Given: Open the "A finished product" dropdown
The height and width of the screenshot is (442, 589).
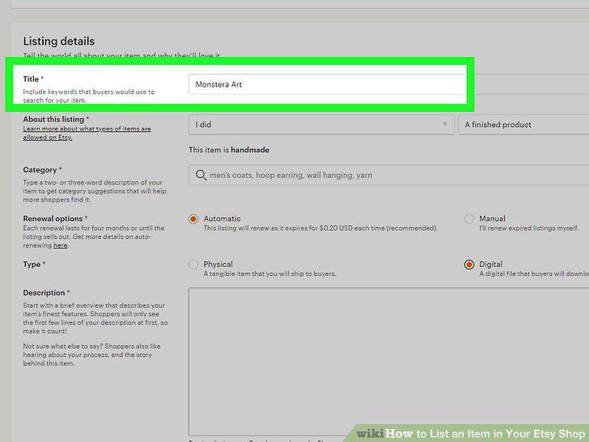Looking at the screenshot, I should coord(523,125).
